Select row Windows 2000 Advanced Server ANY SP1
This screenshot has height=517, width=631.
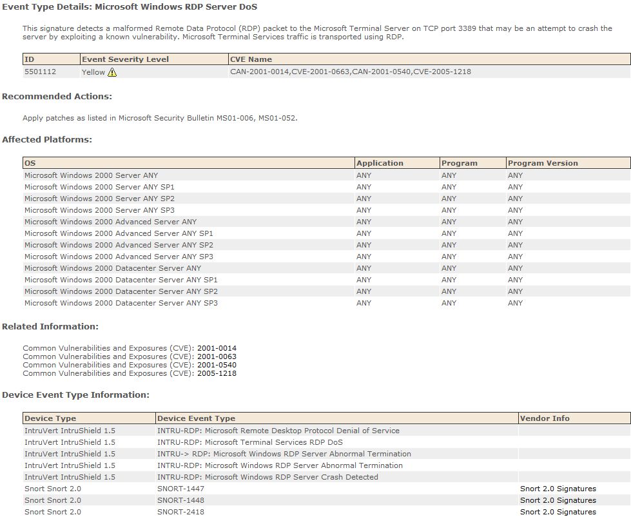327,233
